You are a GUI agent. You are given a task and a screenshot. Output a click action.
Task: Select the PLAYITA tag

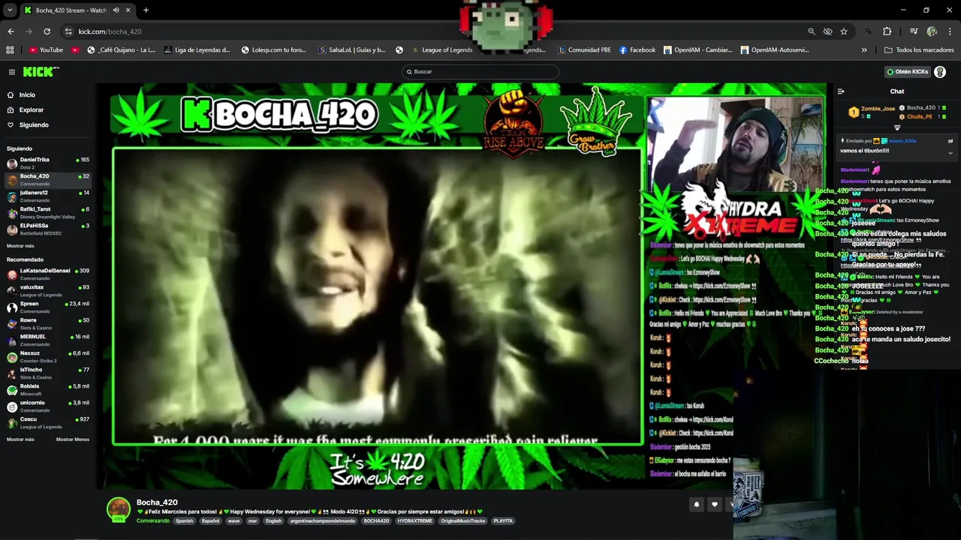pos(503,520)
